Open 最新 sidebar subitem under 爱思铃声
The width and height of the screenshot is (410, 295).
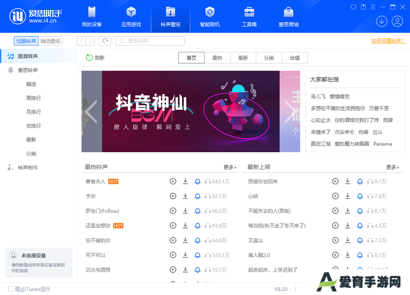[x=31, y=139]
